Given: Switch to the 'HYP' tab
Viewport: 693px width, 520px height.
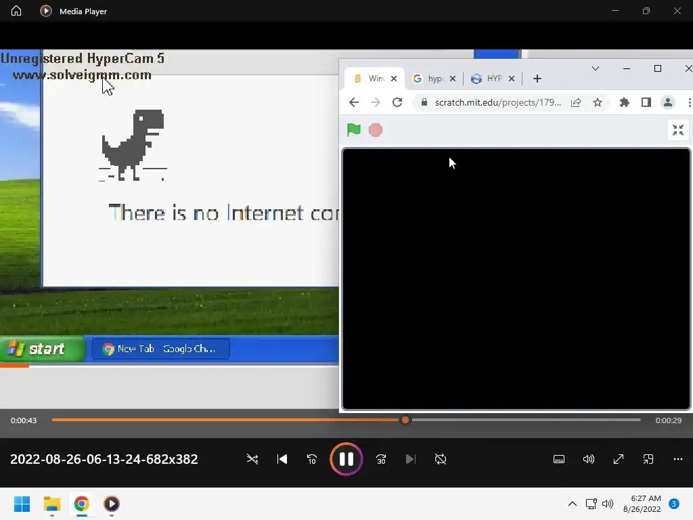Looking at the screenshot, I should click(x=493, y=79).
